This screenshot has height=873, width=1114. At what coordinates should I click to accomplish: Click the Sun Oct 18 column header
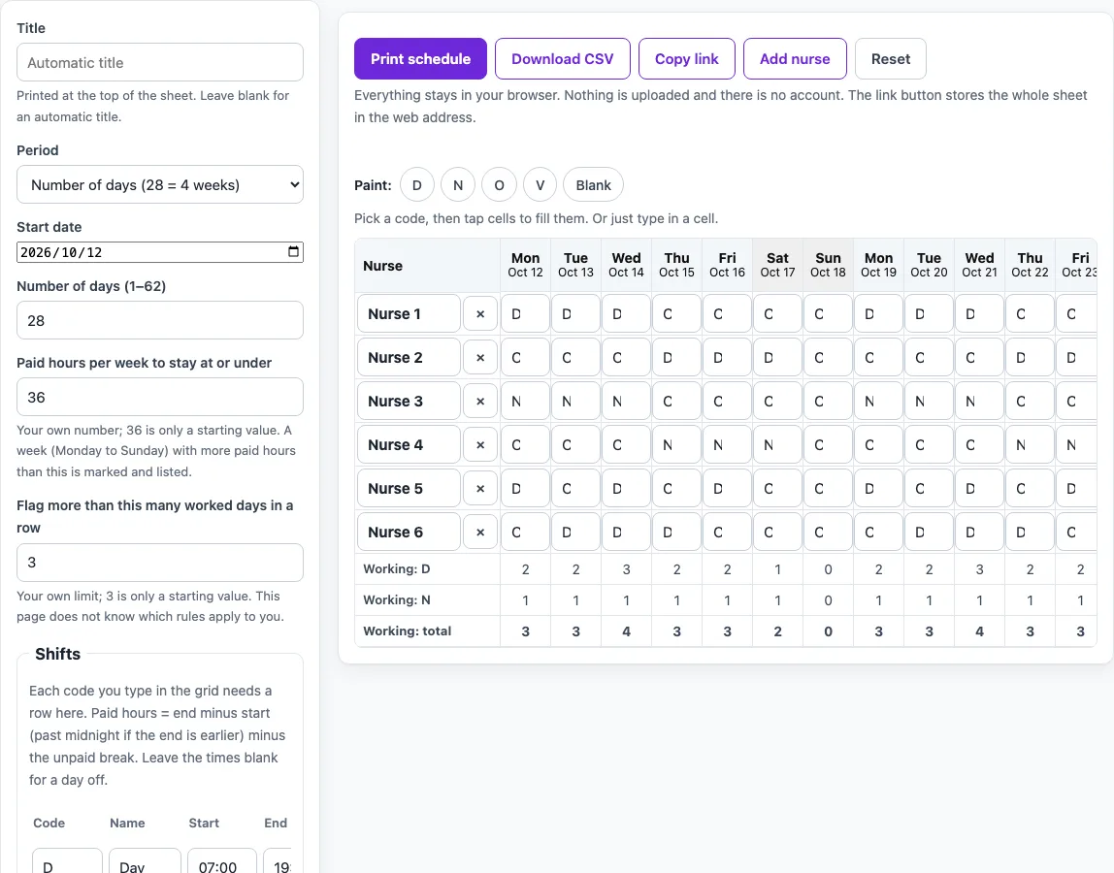pyautogui.click(x=828, y=265)
